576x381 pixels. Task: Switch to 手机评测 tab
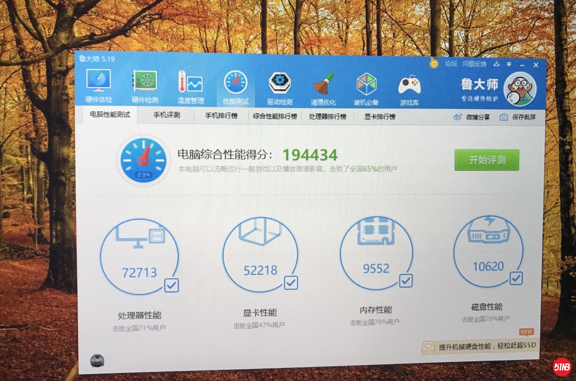tap(166, 115)
